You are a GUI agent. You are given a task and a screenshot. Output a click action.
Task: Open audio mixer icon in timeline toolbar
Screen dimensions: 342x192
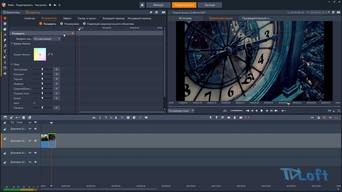point(94,117)
